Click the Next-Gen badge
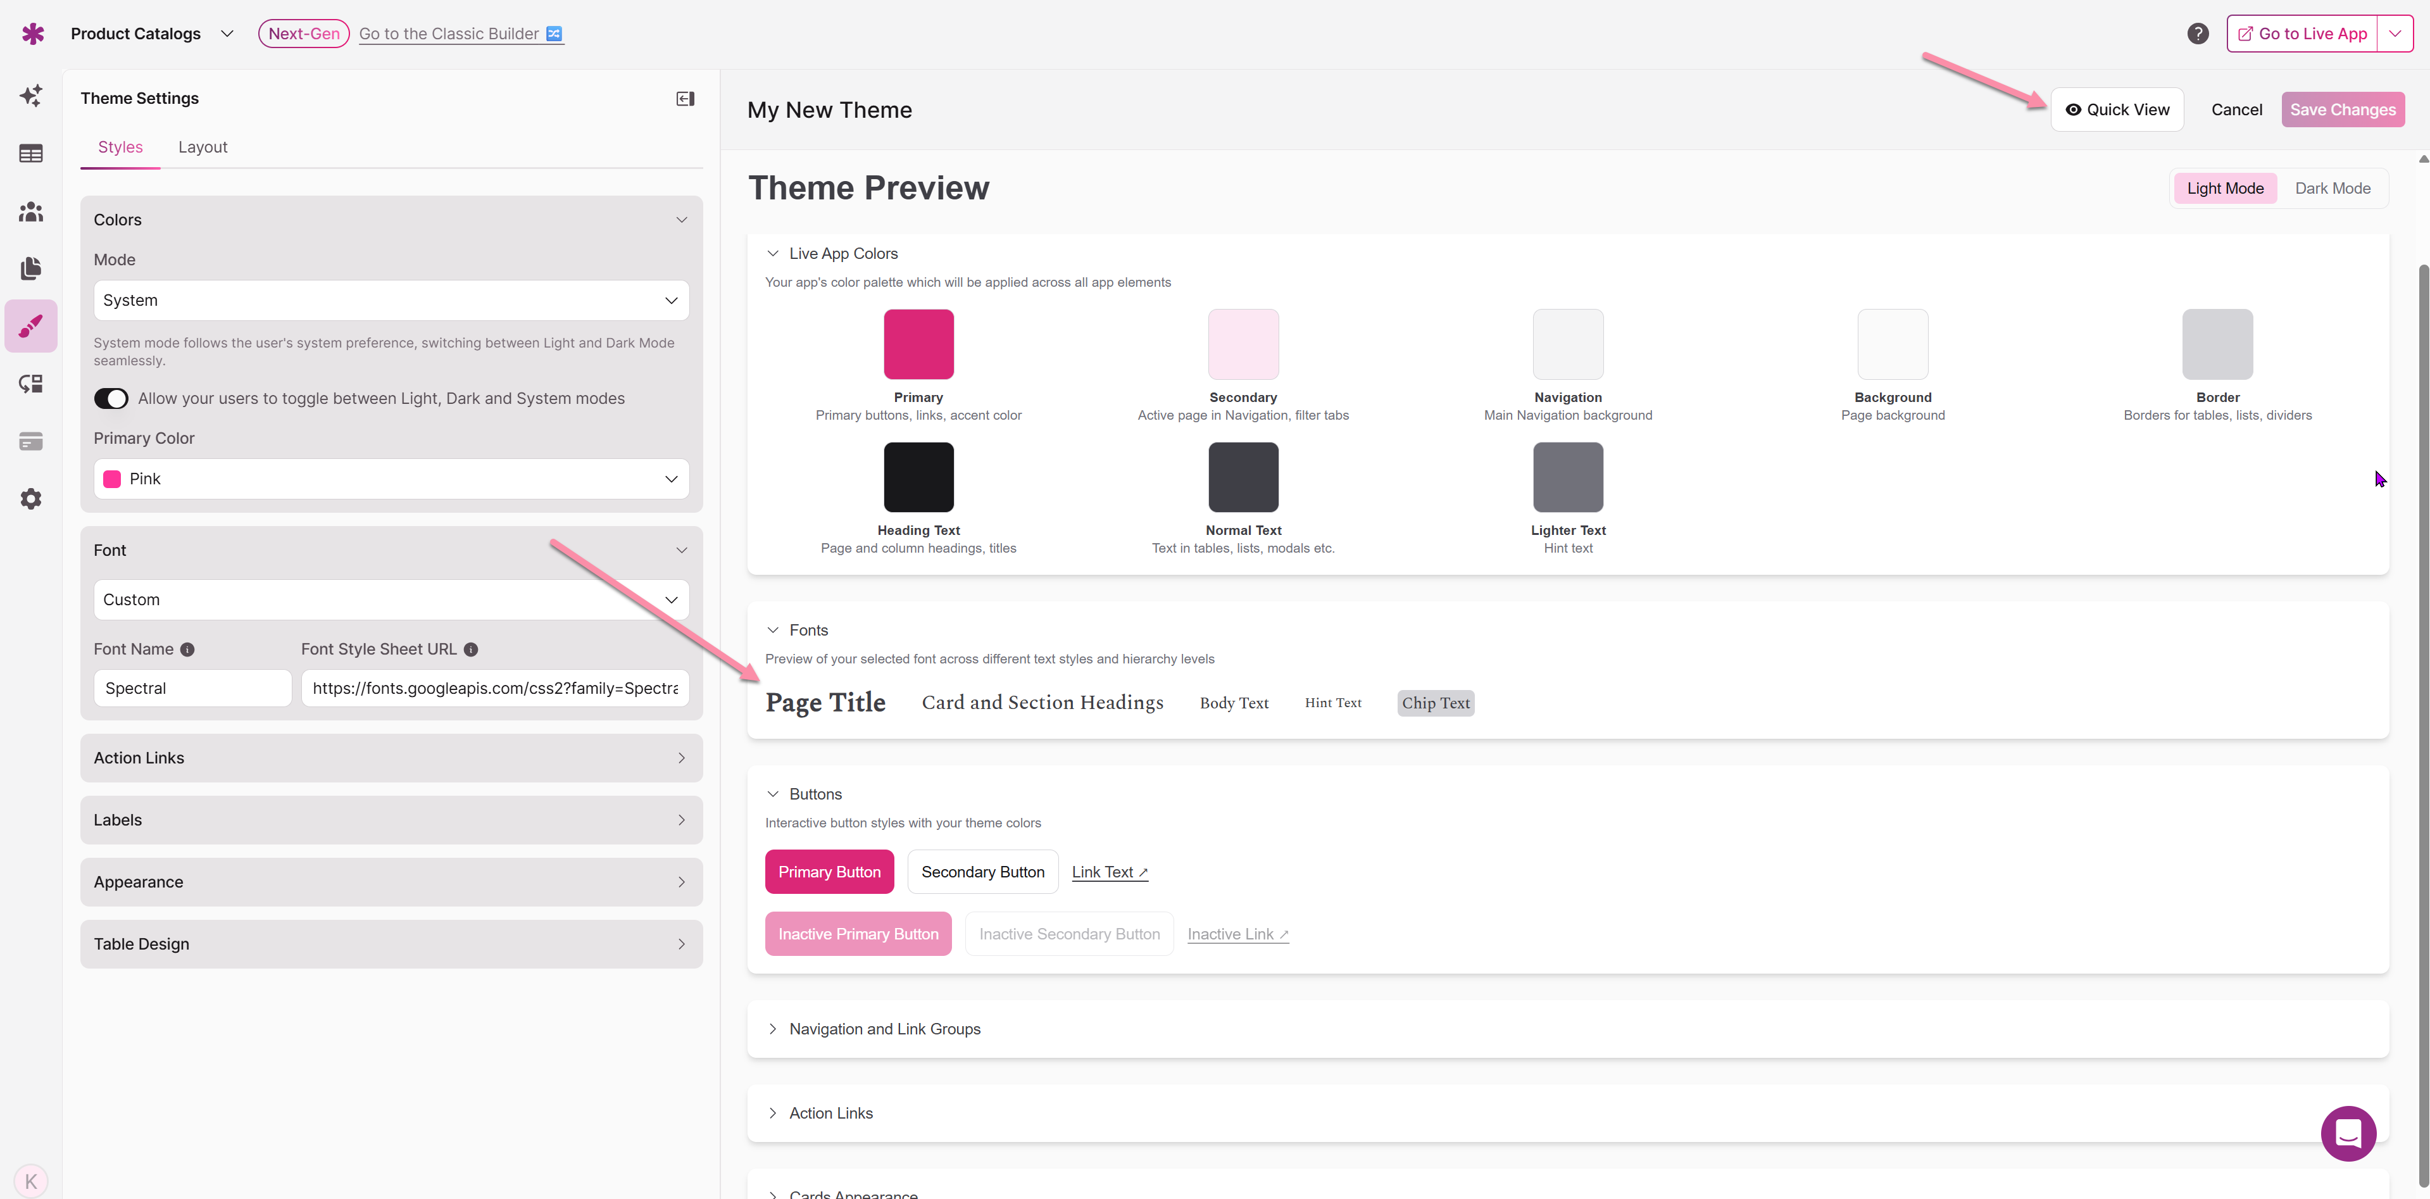The image size is (2430, 1199). pyautogui.click(x=304, y=34)
